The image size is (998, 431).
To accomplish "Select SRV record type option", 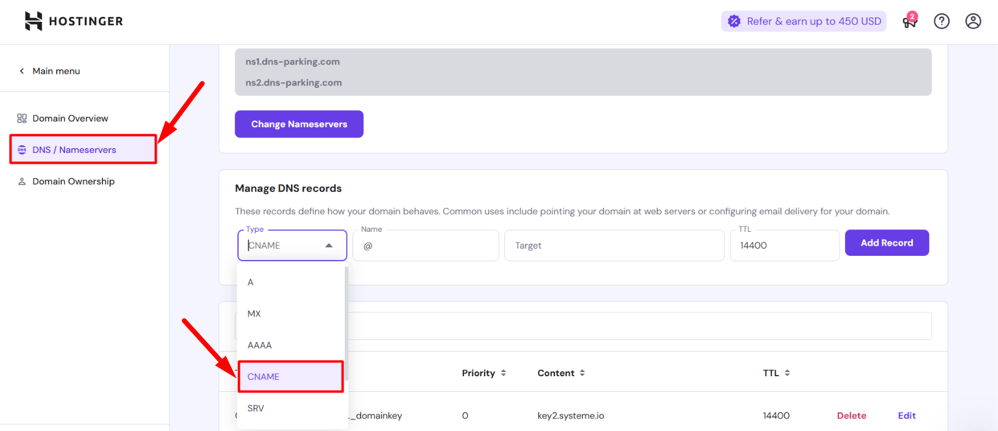I will 291,408.
